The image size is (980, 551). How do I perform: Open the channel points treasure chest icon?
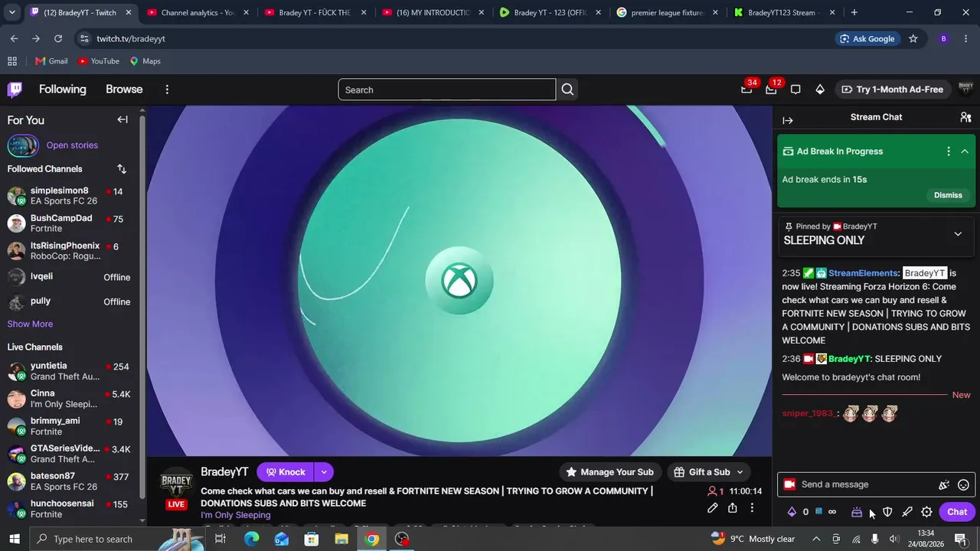click(x=857, y=512)
